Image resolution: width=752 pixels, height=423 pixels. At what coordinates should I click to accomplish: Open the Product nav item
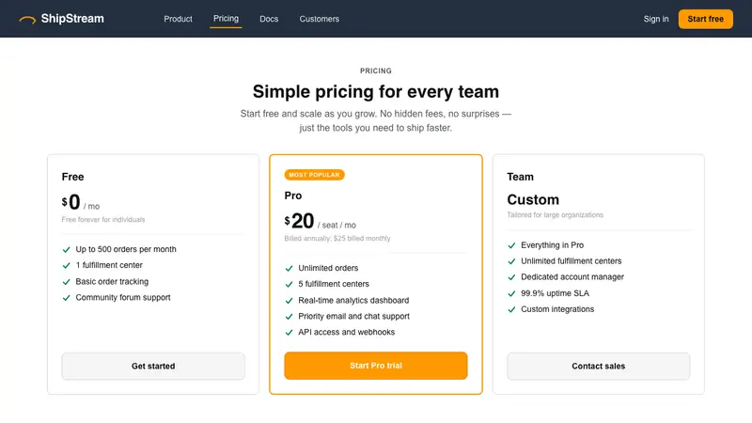[x=178, y=19]
